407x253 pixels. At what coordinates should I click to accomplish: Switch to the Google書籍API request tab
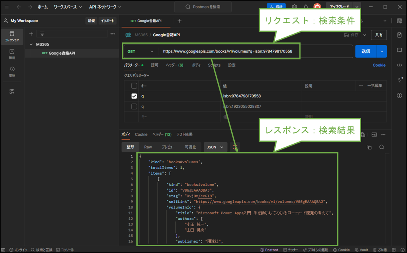(146, 21)
